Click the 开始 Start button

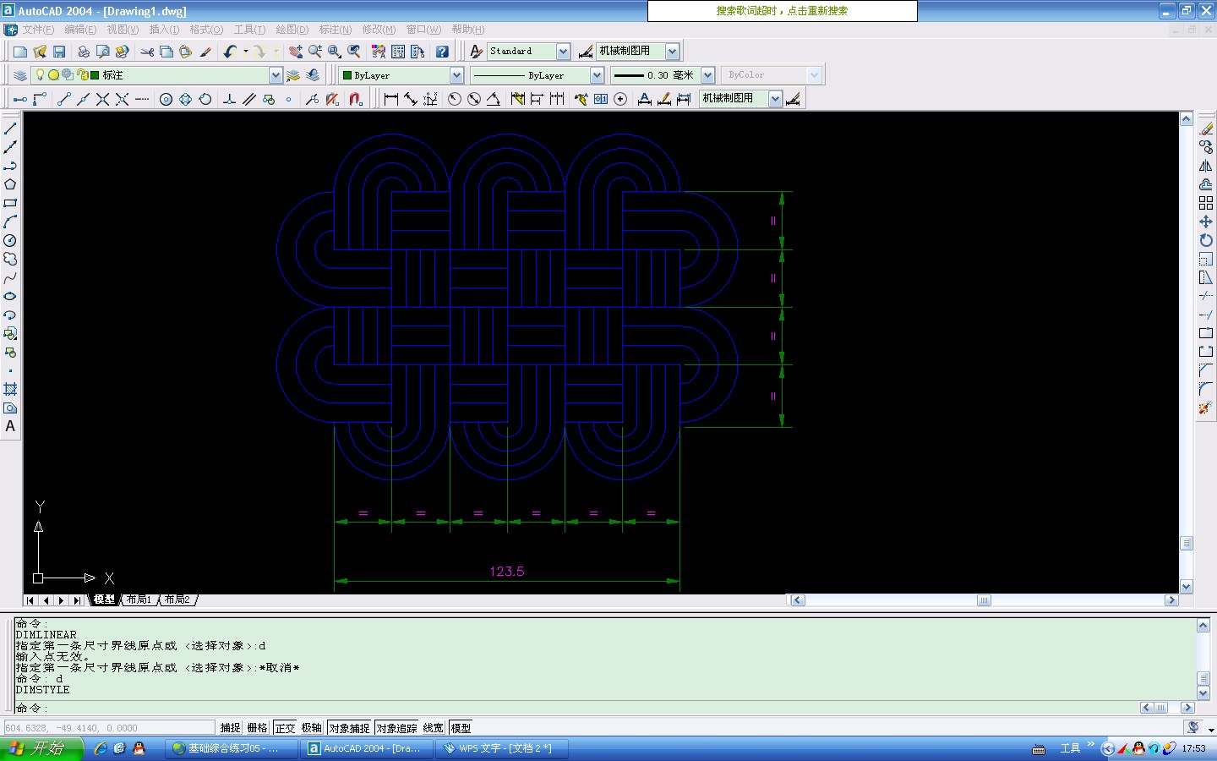41,748
